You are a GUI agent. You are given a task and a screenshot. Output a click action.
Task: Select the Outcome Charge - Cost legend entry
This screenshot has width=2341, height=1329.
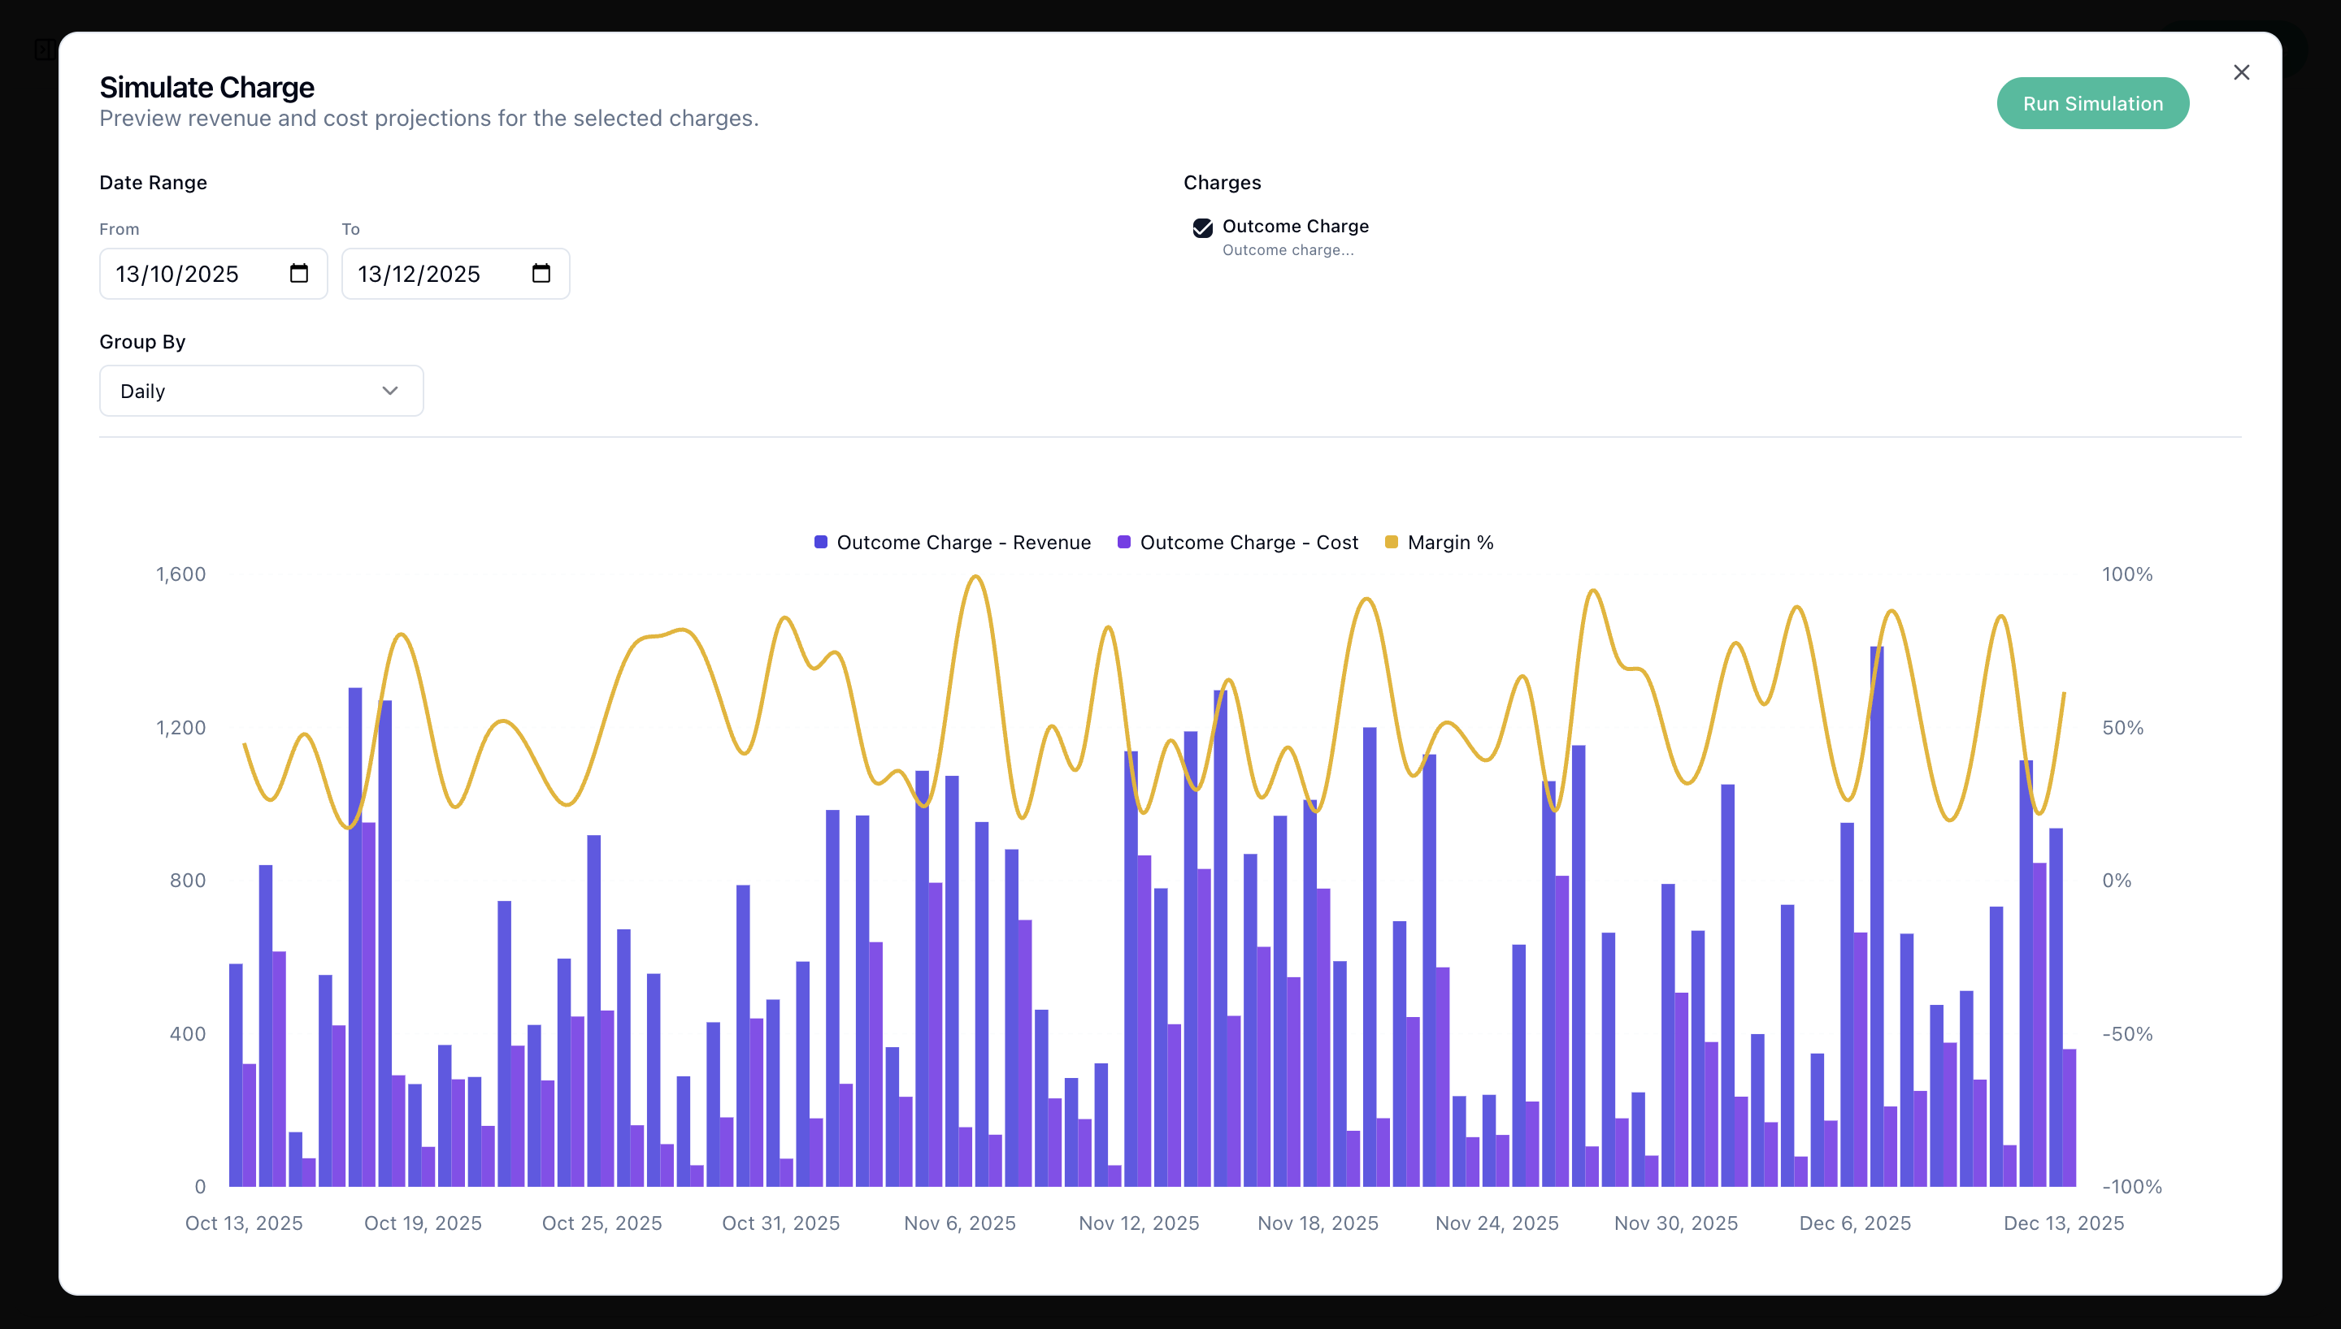pos(1249,541)
